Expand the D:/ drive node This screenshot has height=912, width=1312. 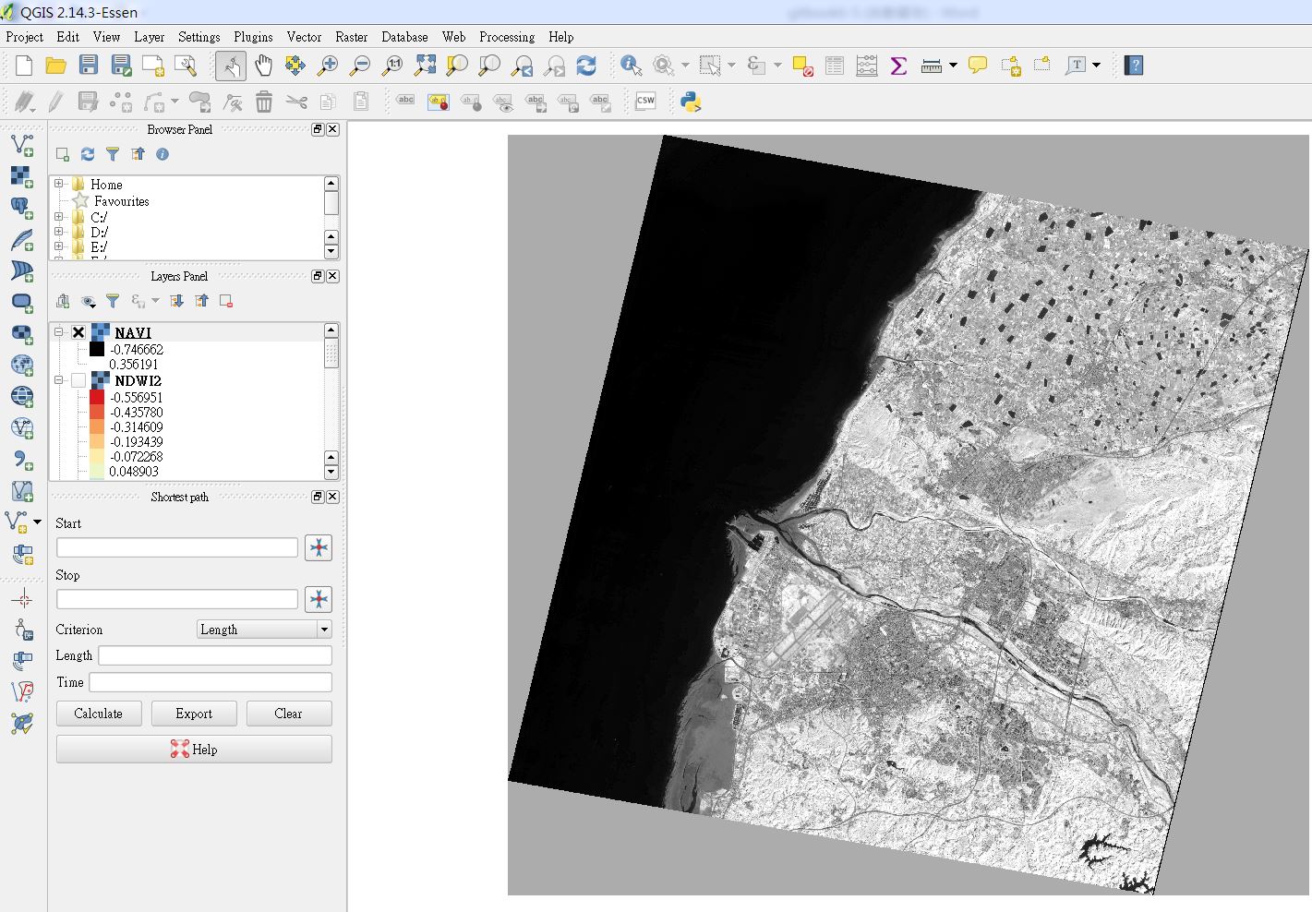[59, 232]
